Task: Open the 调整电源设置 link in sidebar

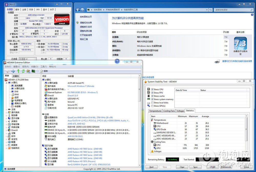Action: tap(86, 31)
